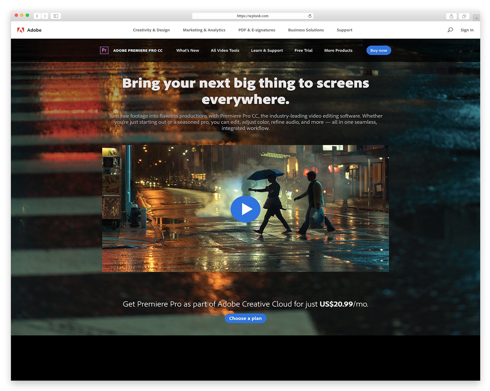Screen dimensions: 490x391
Task: Open Learn & Support tab
Action: pyautogui.click(x=267, y=50)
